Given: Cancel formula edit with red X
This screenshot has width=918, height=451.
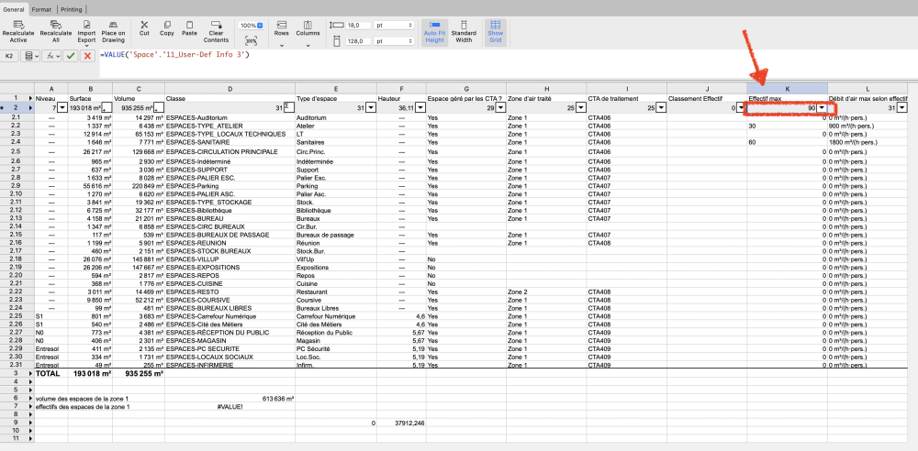Looking at the screenshot, I should coord(87,56).
